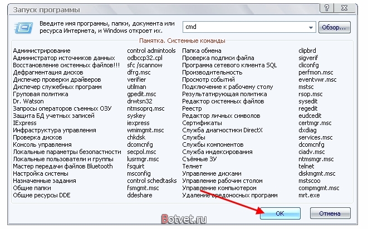Image resolution: width=368 pixels, height=229 pixels.
Task: Select the text 'dfrg.msc'
Action: [139, 72]
